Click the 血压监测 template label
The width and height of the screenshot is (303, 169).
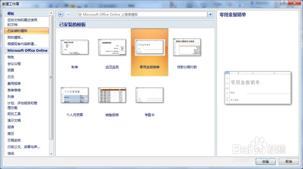[x=112, y=67]
